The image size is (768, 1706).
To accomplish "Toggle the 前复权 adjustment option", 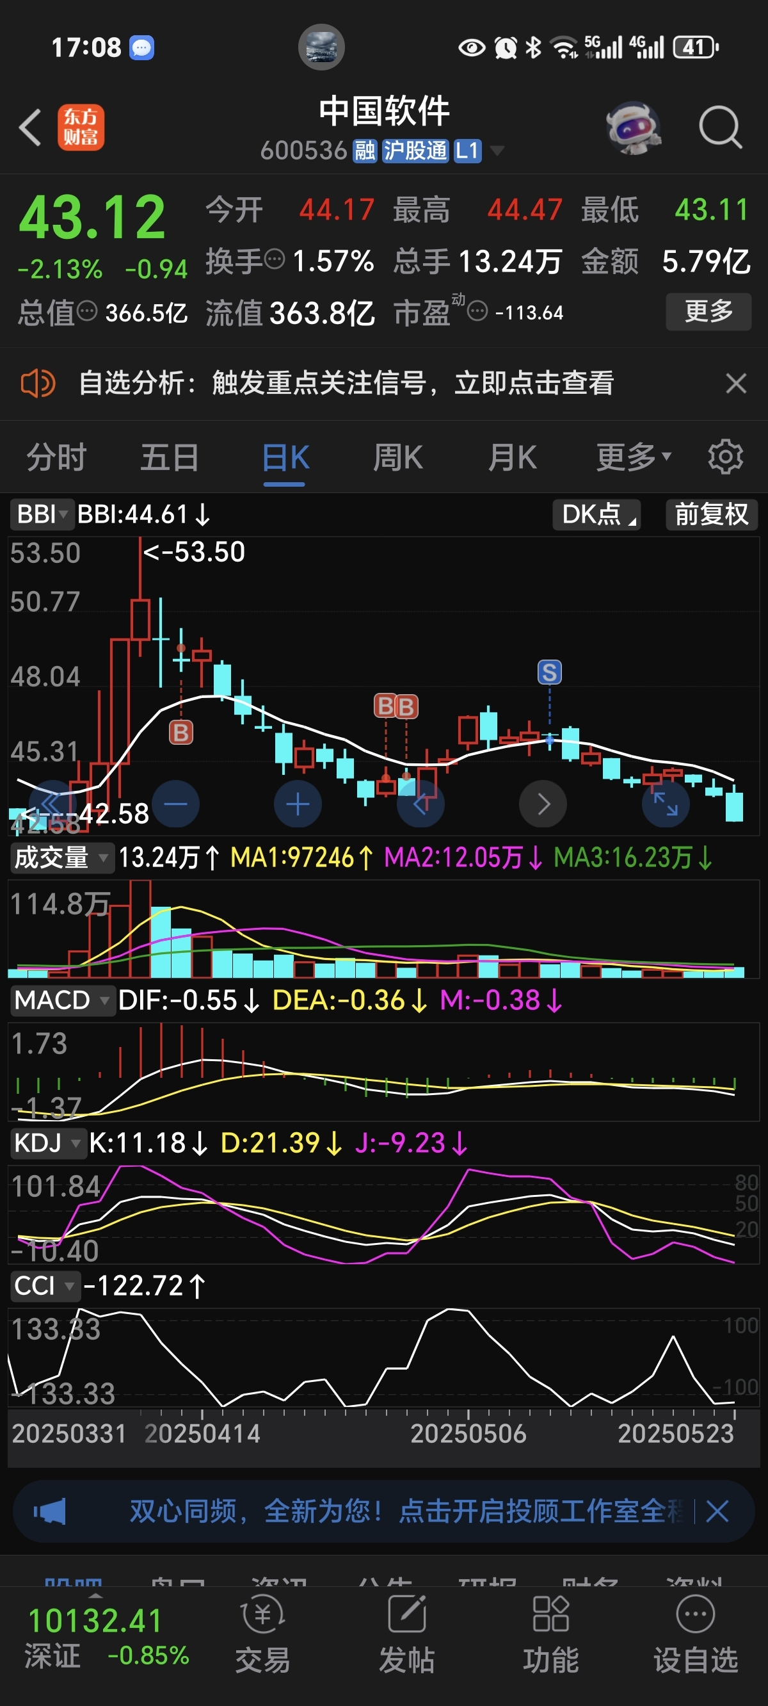I will (x=711, y=515).
